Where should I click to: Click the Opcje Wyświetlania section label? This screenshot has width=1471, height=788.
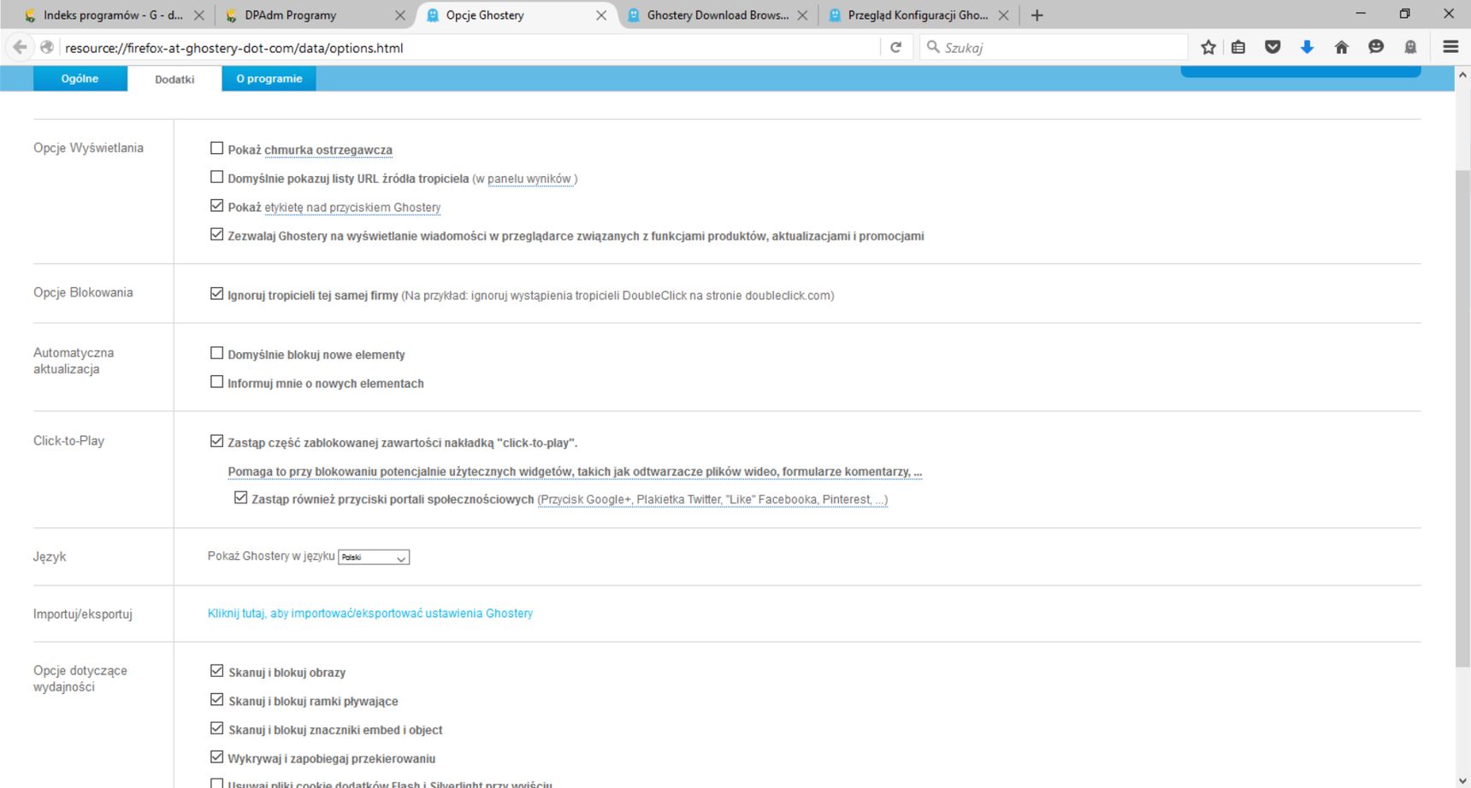tap(88, 148)
